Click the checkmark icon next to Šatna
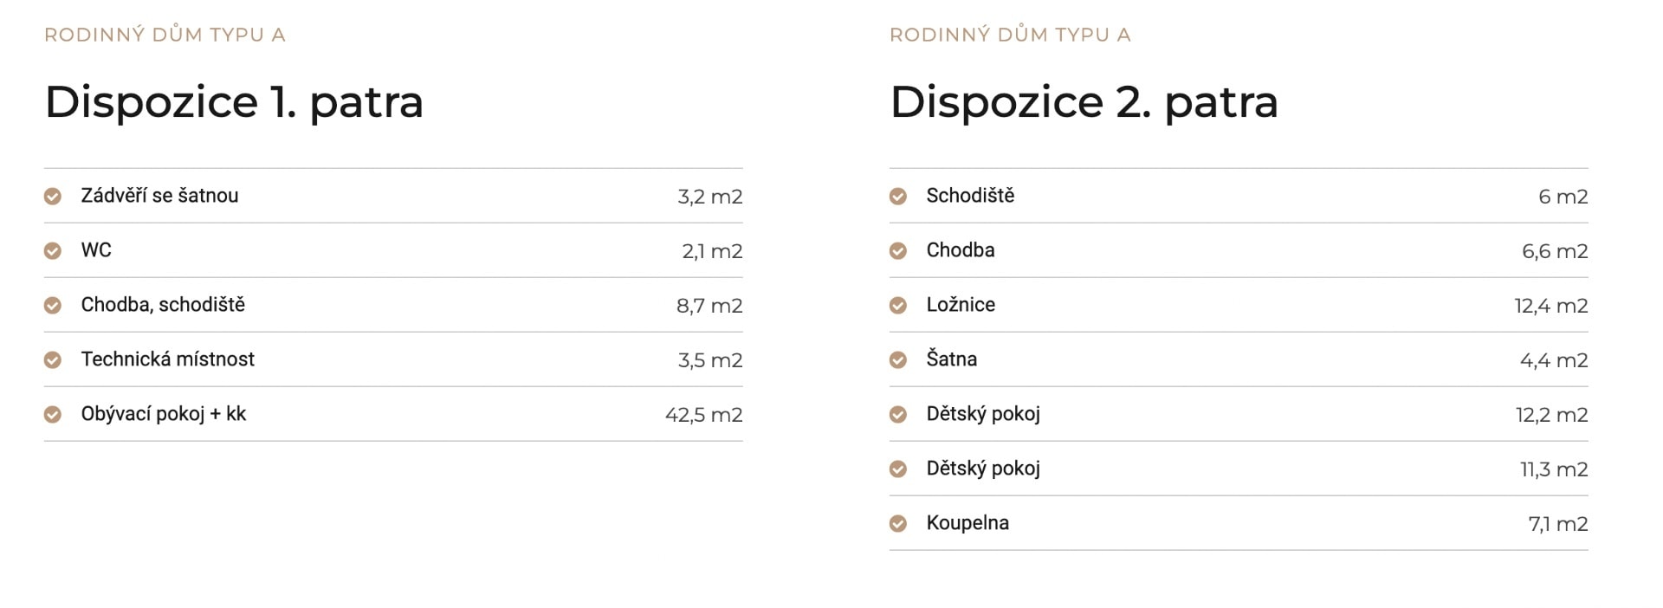 pos(898,360)
